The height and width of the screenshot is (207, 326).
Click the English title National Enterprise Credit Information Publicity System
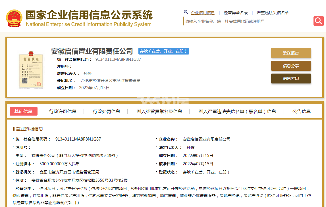pyautogui.click(x=89, y=24)
